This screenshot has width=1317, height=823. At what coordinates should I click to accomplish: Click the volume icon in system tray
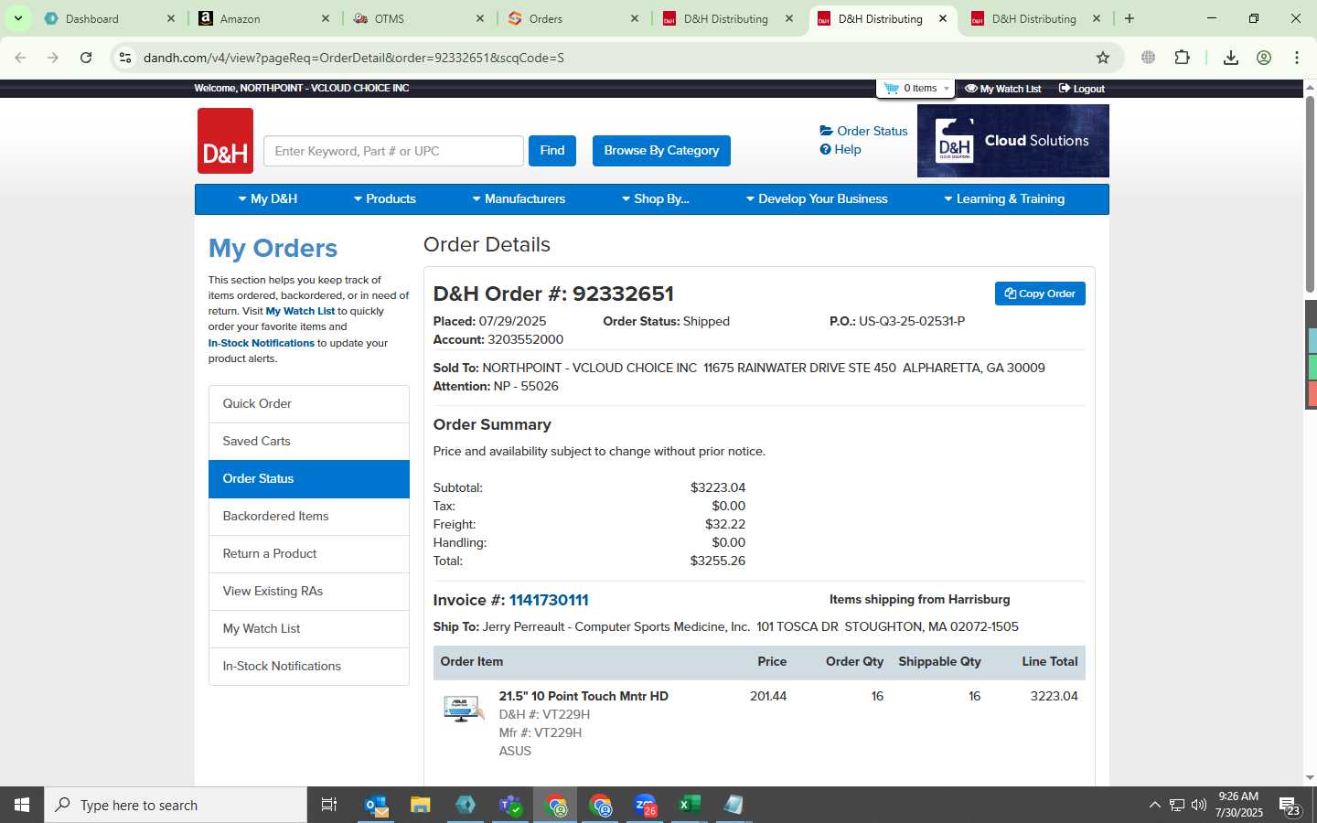pyautogui.click(x=1199, y=805)
